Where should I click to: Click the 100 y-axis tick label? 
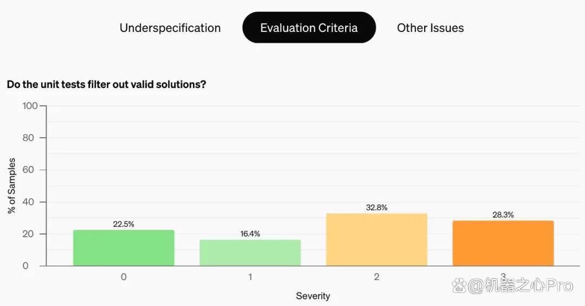coord(30,106)
